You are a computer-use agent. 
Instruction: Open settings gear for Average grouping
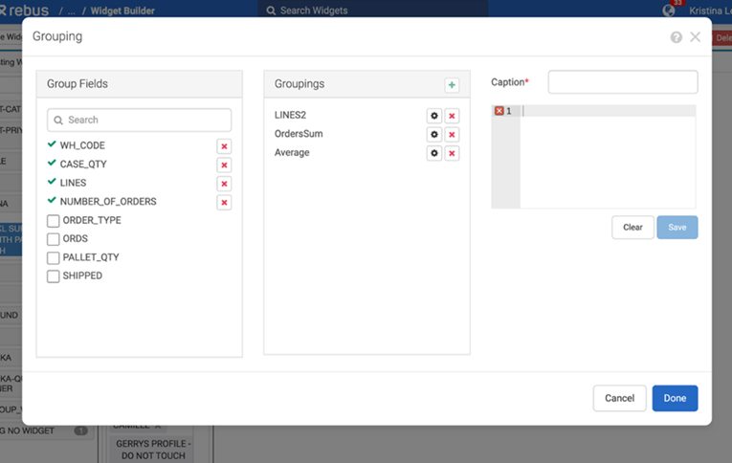click(x=434, y=153)
